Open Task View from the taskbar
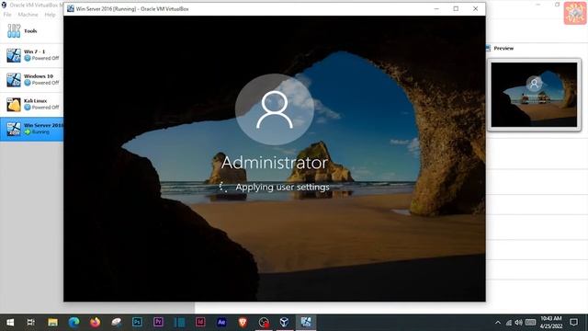Viewport: 588px width, 331px height. tap(30, 323)
